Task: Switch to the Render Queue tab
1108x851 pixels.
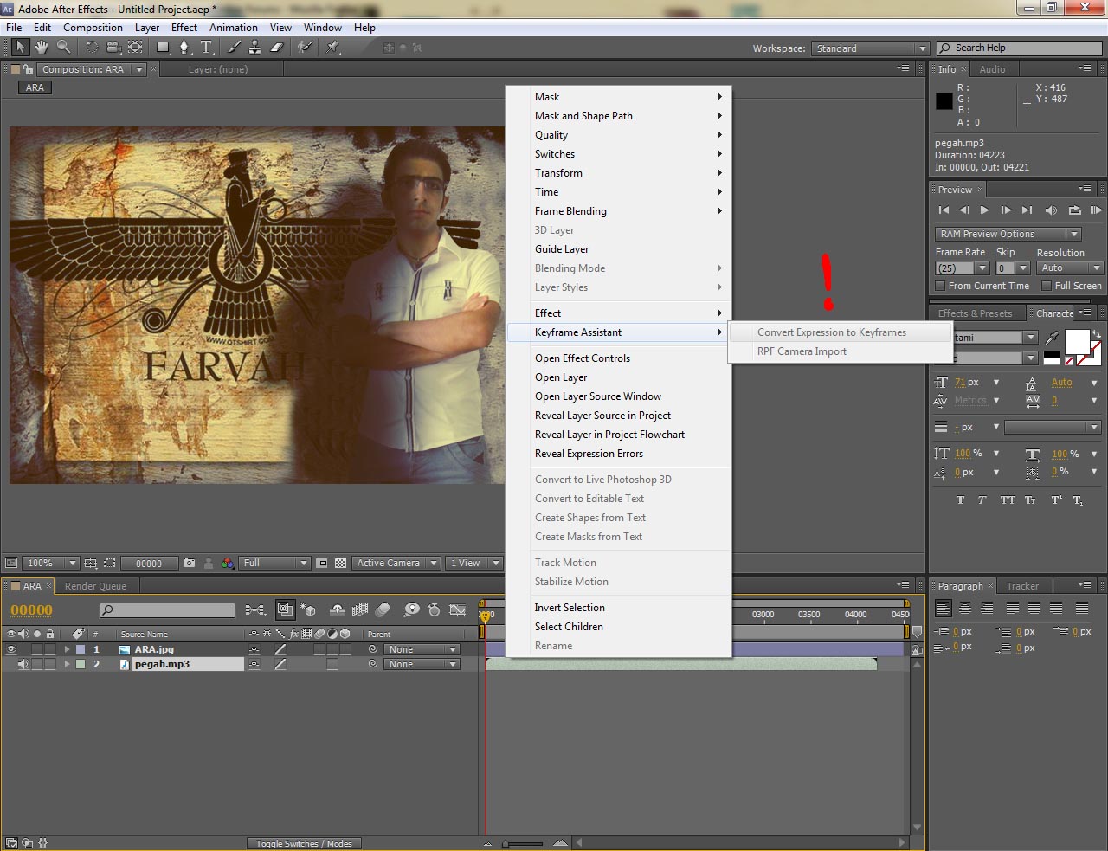Action: click(x=95, y=586)
